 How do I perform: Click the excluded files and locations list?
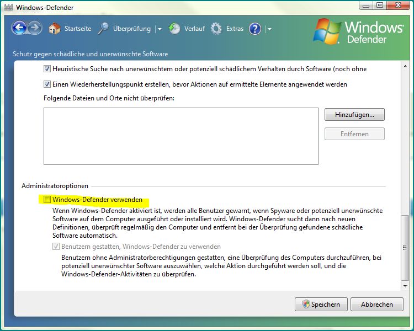pyautogui.click(x=181, y=136)
